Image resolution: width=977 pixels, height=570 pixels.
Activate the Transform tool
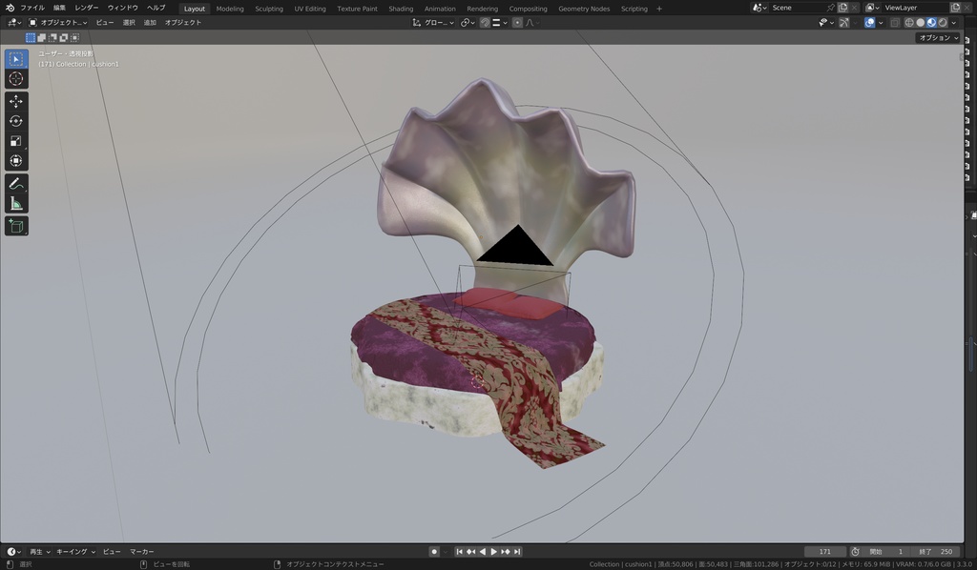click(x=16, y=160)
